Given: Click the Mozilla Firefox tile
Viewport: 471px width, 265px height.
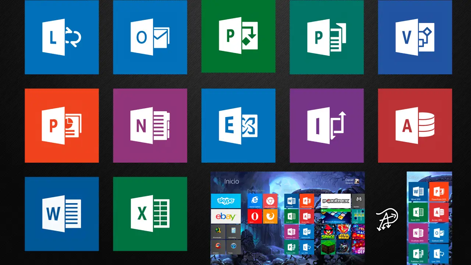Looking at the screenshot, I should [x=270, y=216].
